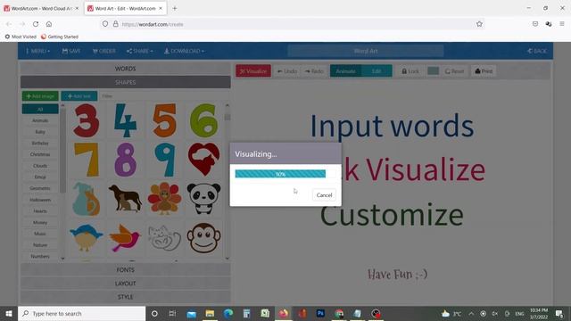The image size is (571, 321).
Task: Redo the last action
Action: pos(314,71)
